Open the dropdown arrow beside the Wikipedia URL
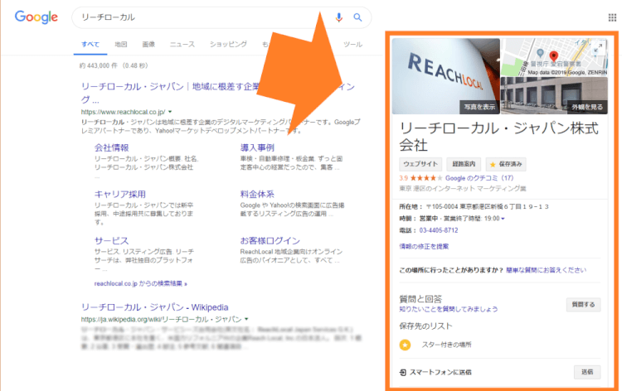This screenshot has height=391, width=622. click(246, 319)
